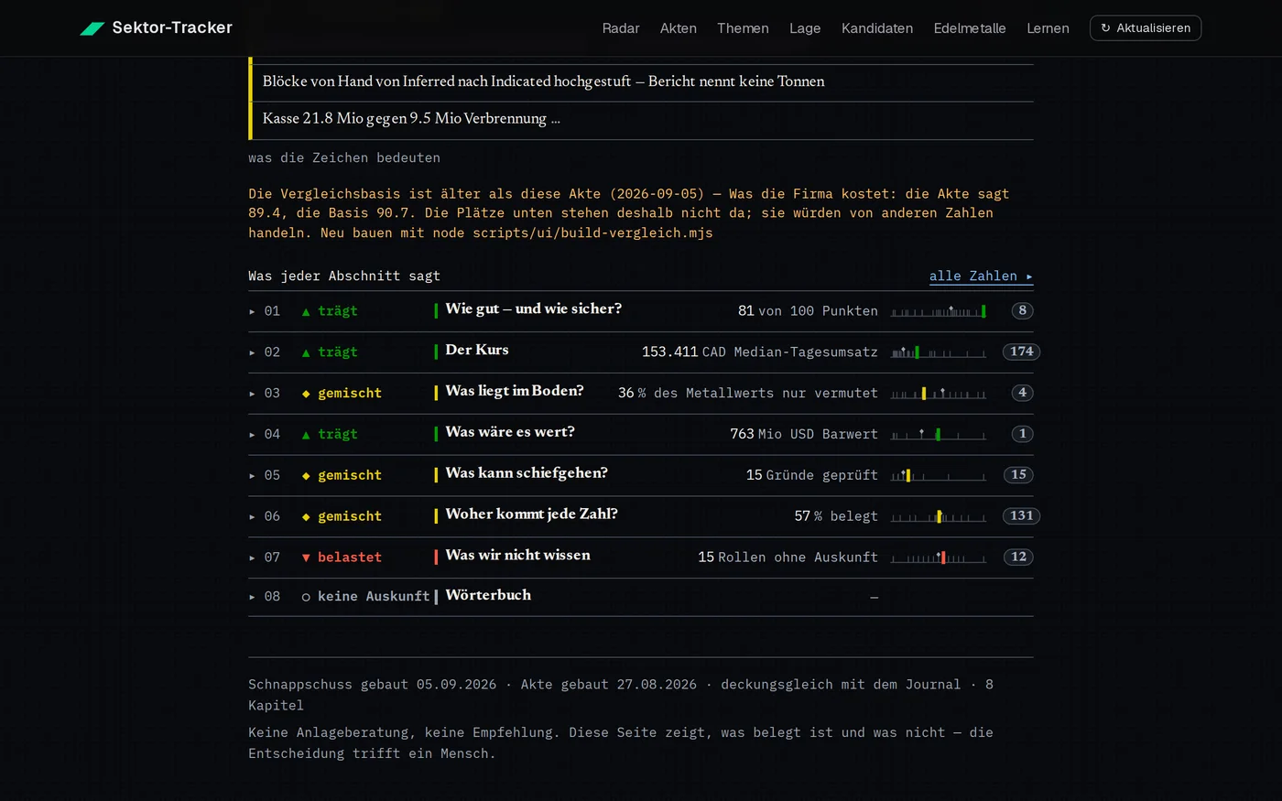Expand section 01 Wie gut – und wie sicher
This screenshot has height=801, width=1282.
pos(641,311)
